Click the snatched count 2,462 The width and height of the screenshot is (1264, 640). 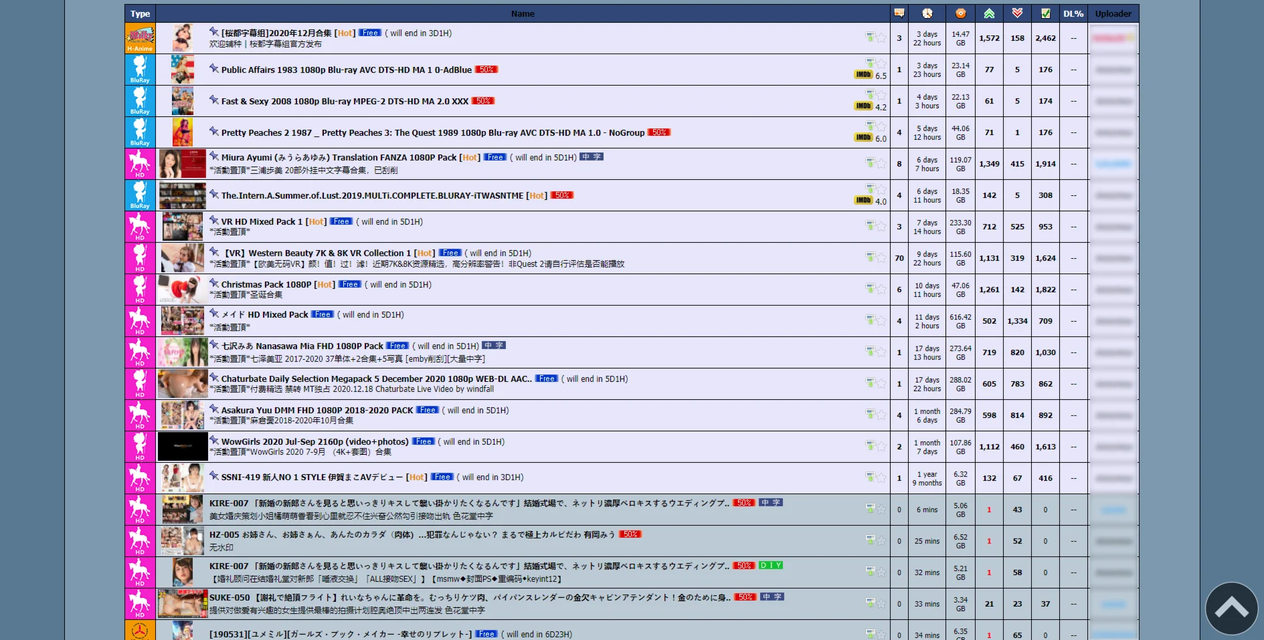(1045, 38)
